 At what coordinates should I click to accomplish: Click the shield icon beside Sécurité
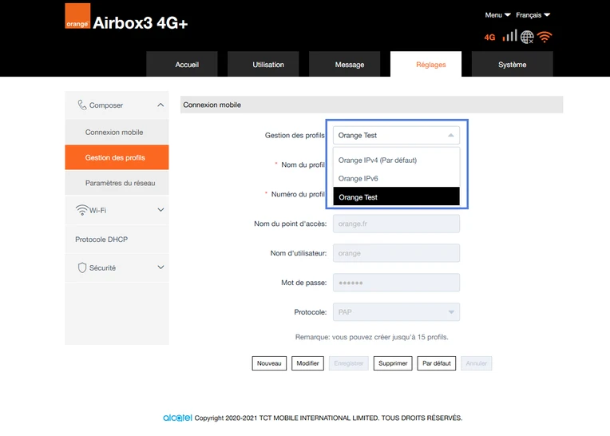[x=81, y=268]
